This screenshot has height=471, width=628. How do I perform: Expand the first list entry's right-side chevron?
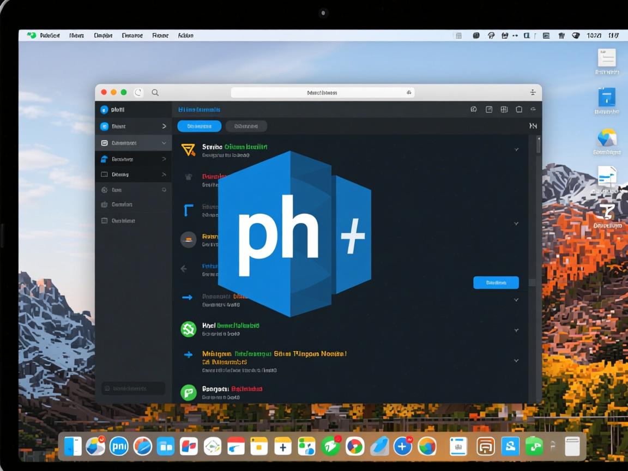[516, 148]
